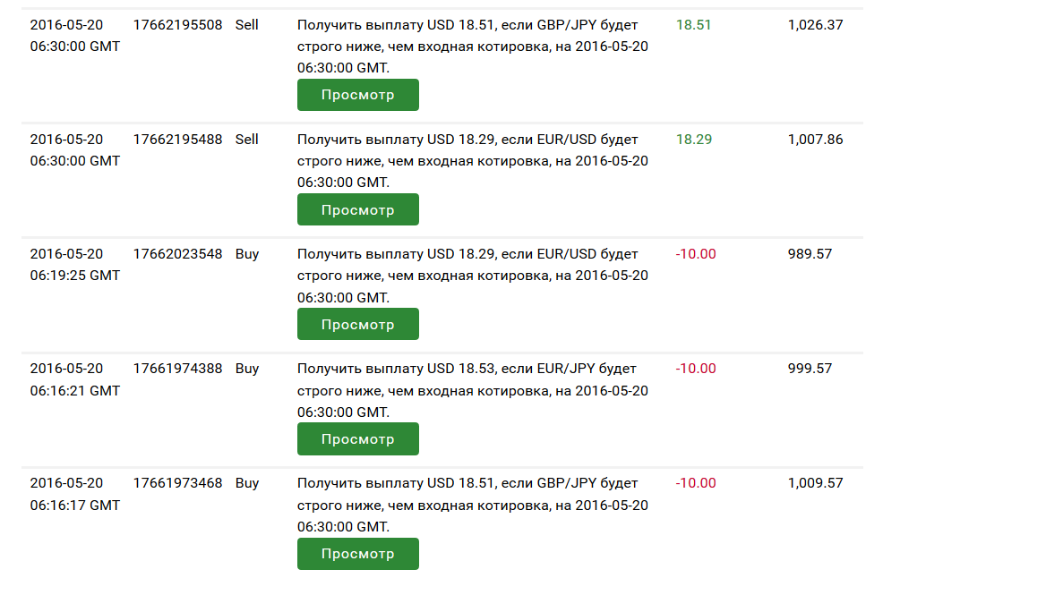The width and height of the screenshot is (1046, 612).
Task: Select reference number 17661973468
Action: pyautogui.click(x=177, y=483)
